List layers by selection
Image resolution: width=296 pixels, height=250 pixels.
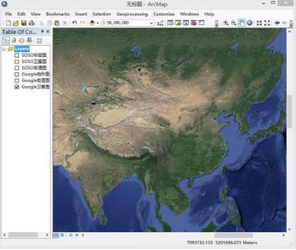pos(29,40)
